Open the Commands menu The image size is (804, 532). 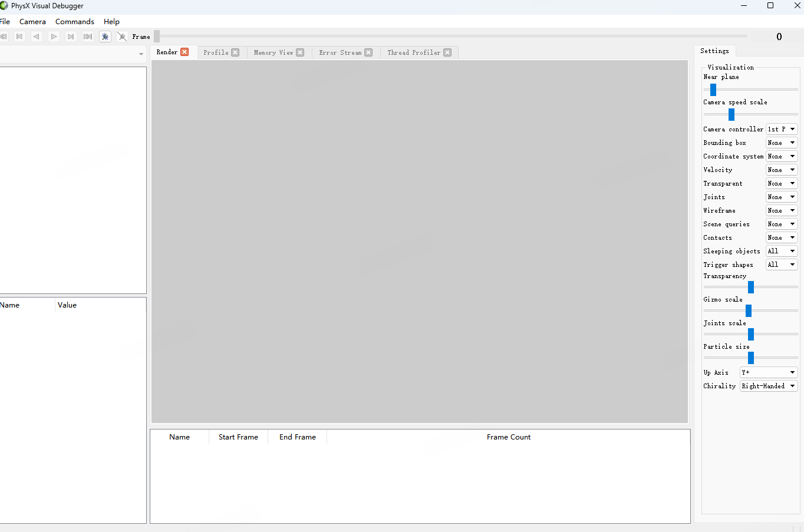[75, 22]
